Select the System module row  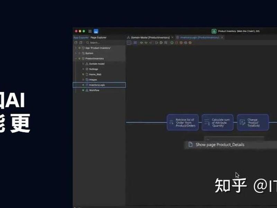99,53
